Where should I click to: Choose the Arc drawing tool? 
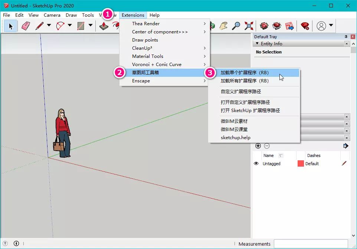60,26
